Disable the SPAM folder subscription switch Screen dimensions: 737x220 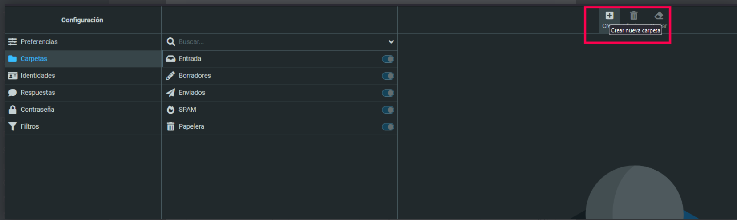coord(388,110)
